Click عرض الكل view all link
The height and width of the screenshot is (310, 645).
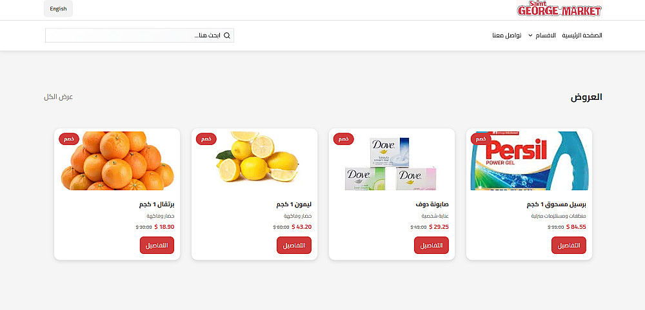(x=58, y=97)
